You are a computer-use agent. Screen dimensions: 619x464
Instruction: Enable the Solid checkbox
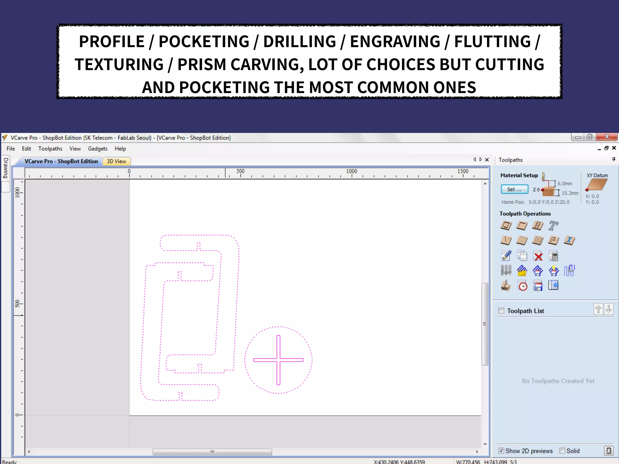[x=562, y=450]
